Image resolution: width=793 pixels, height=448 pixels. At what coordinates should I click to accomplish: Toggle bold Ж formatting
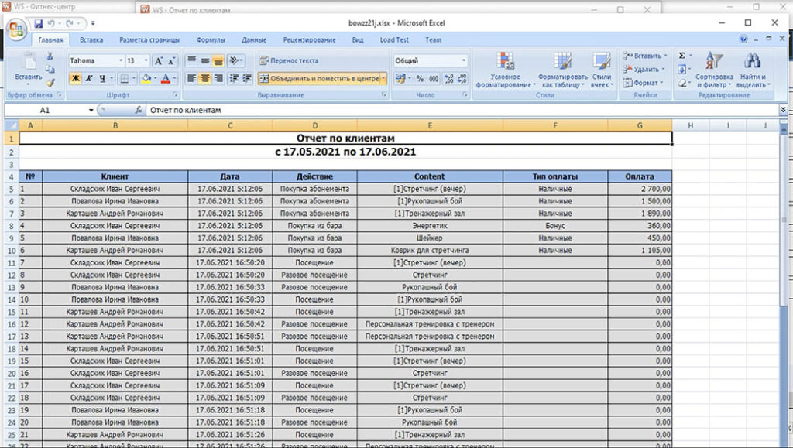(75, 78)
